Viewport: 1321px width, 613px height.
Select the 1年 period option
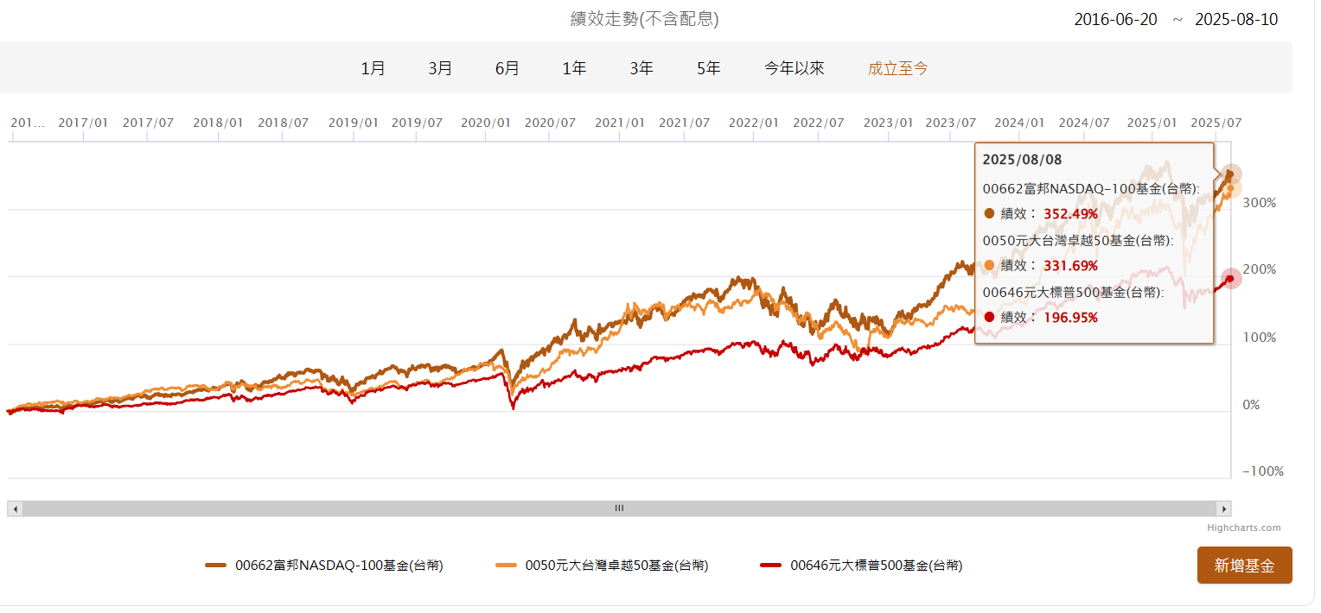573,67
